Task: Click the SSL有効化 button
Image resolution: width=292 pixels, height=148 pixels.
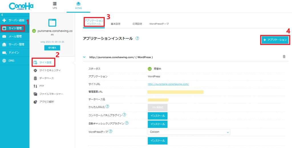Action: pos(157,107)
